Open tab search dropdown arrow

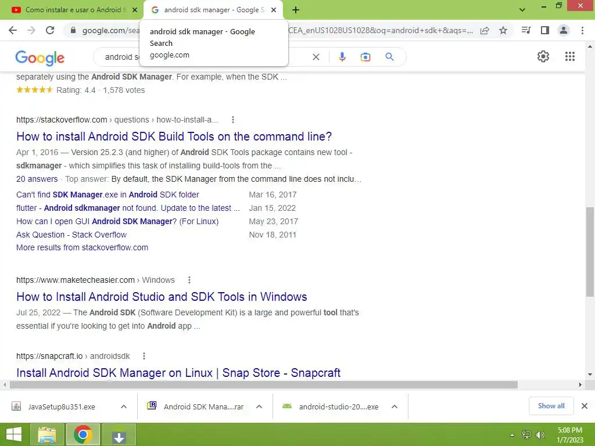pos(522,10)
